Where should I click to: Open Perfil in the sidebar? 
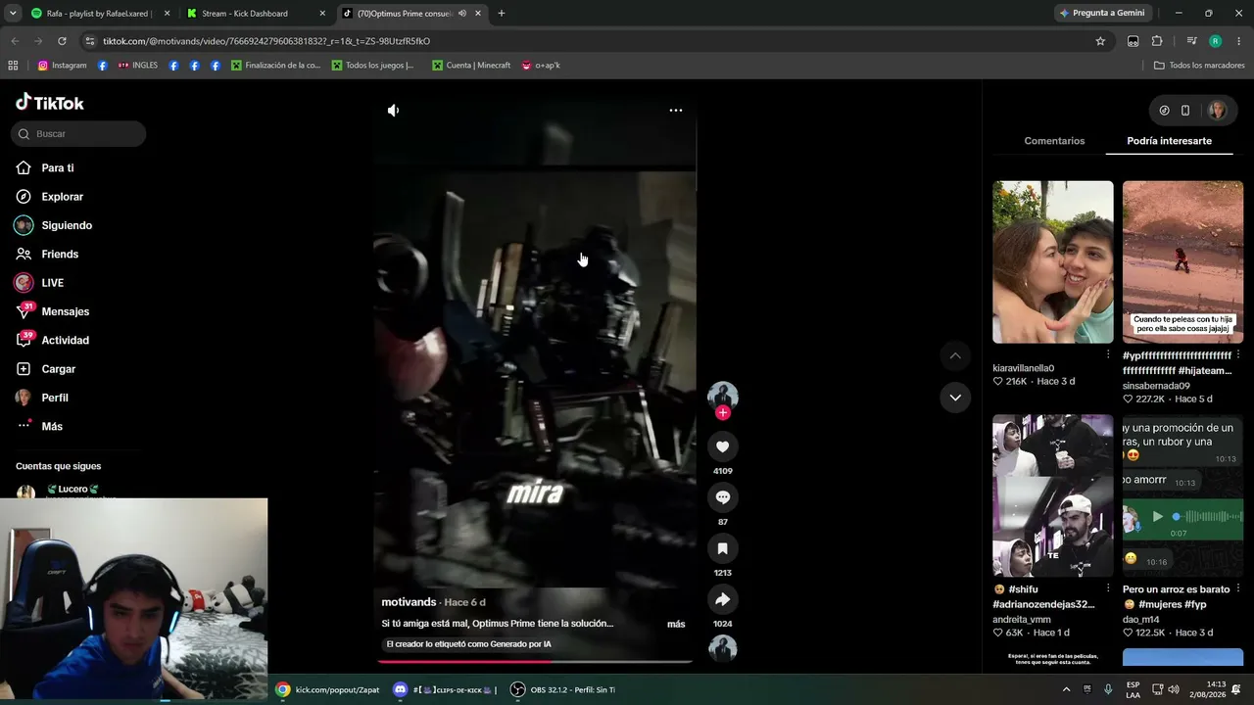[54, 398]
